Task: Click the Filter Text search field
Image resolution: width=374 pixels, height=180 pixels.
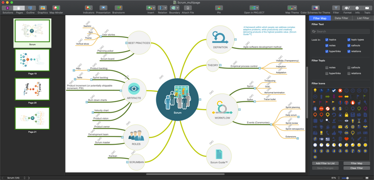Action: coord(341,31)
